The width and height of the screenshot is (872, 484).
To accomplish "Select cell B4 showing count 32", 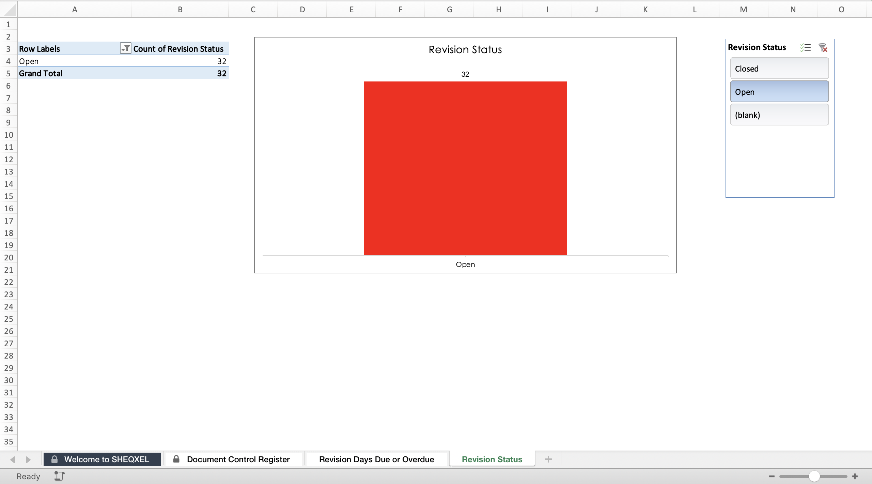I will (180, 61).
